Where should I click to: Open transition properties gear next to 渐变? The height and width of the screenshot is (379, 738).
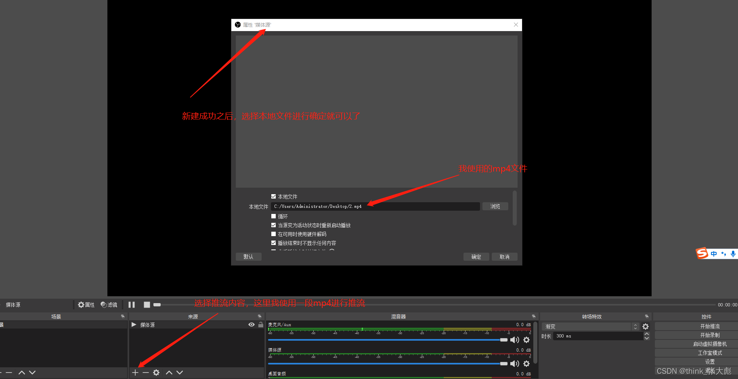coord(646,327)
